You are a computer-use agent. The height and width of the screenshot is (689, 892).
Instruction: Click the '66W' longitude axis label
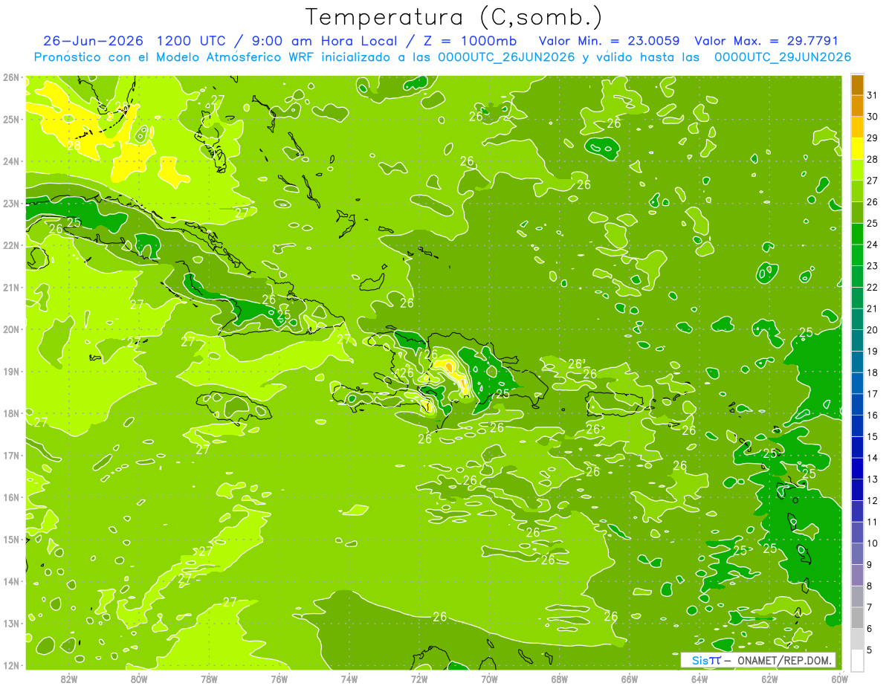pyautogui.click(x=630, y=679)
